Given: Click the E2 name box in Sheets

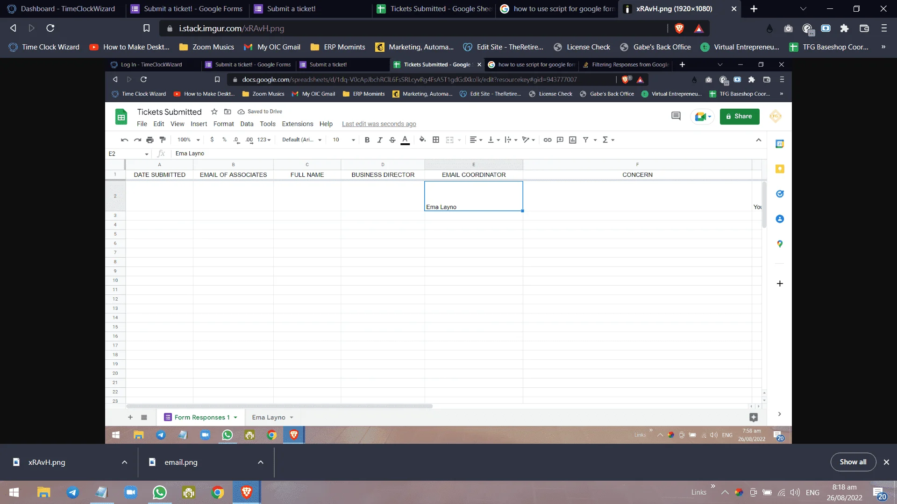Looking at the screenshot, I should click(128, 154).
